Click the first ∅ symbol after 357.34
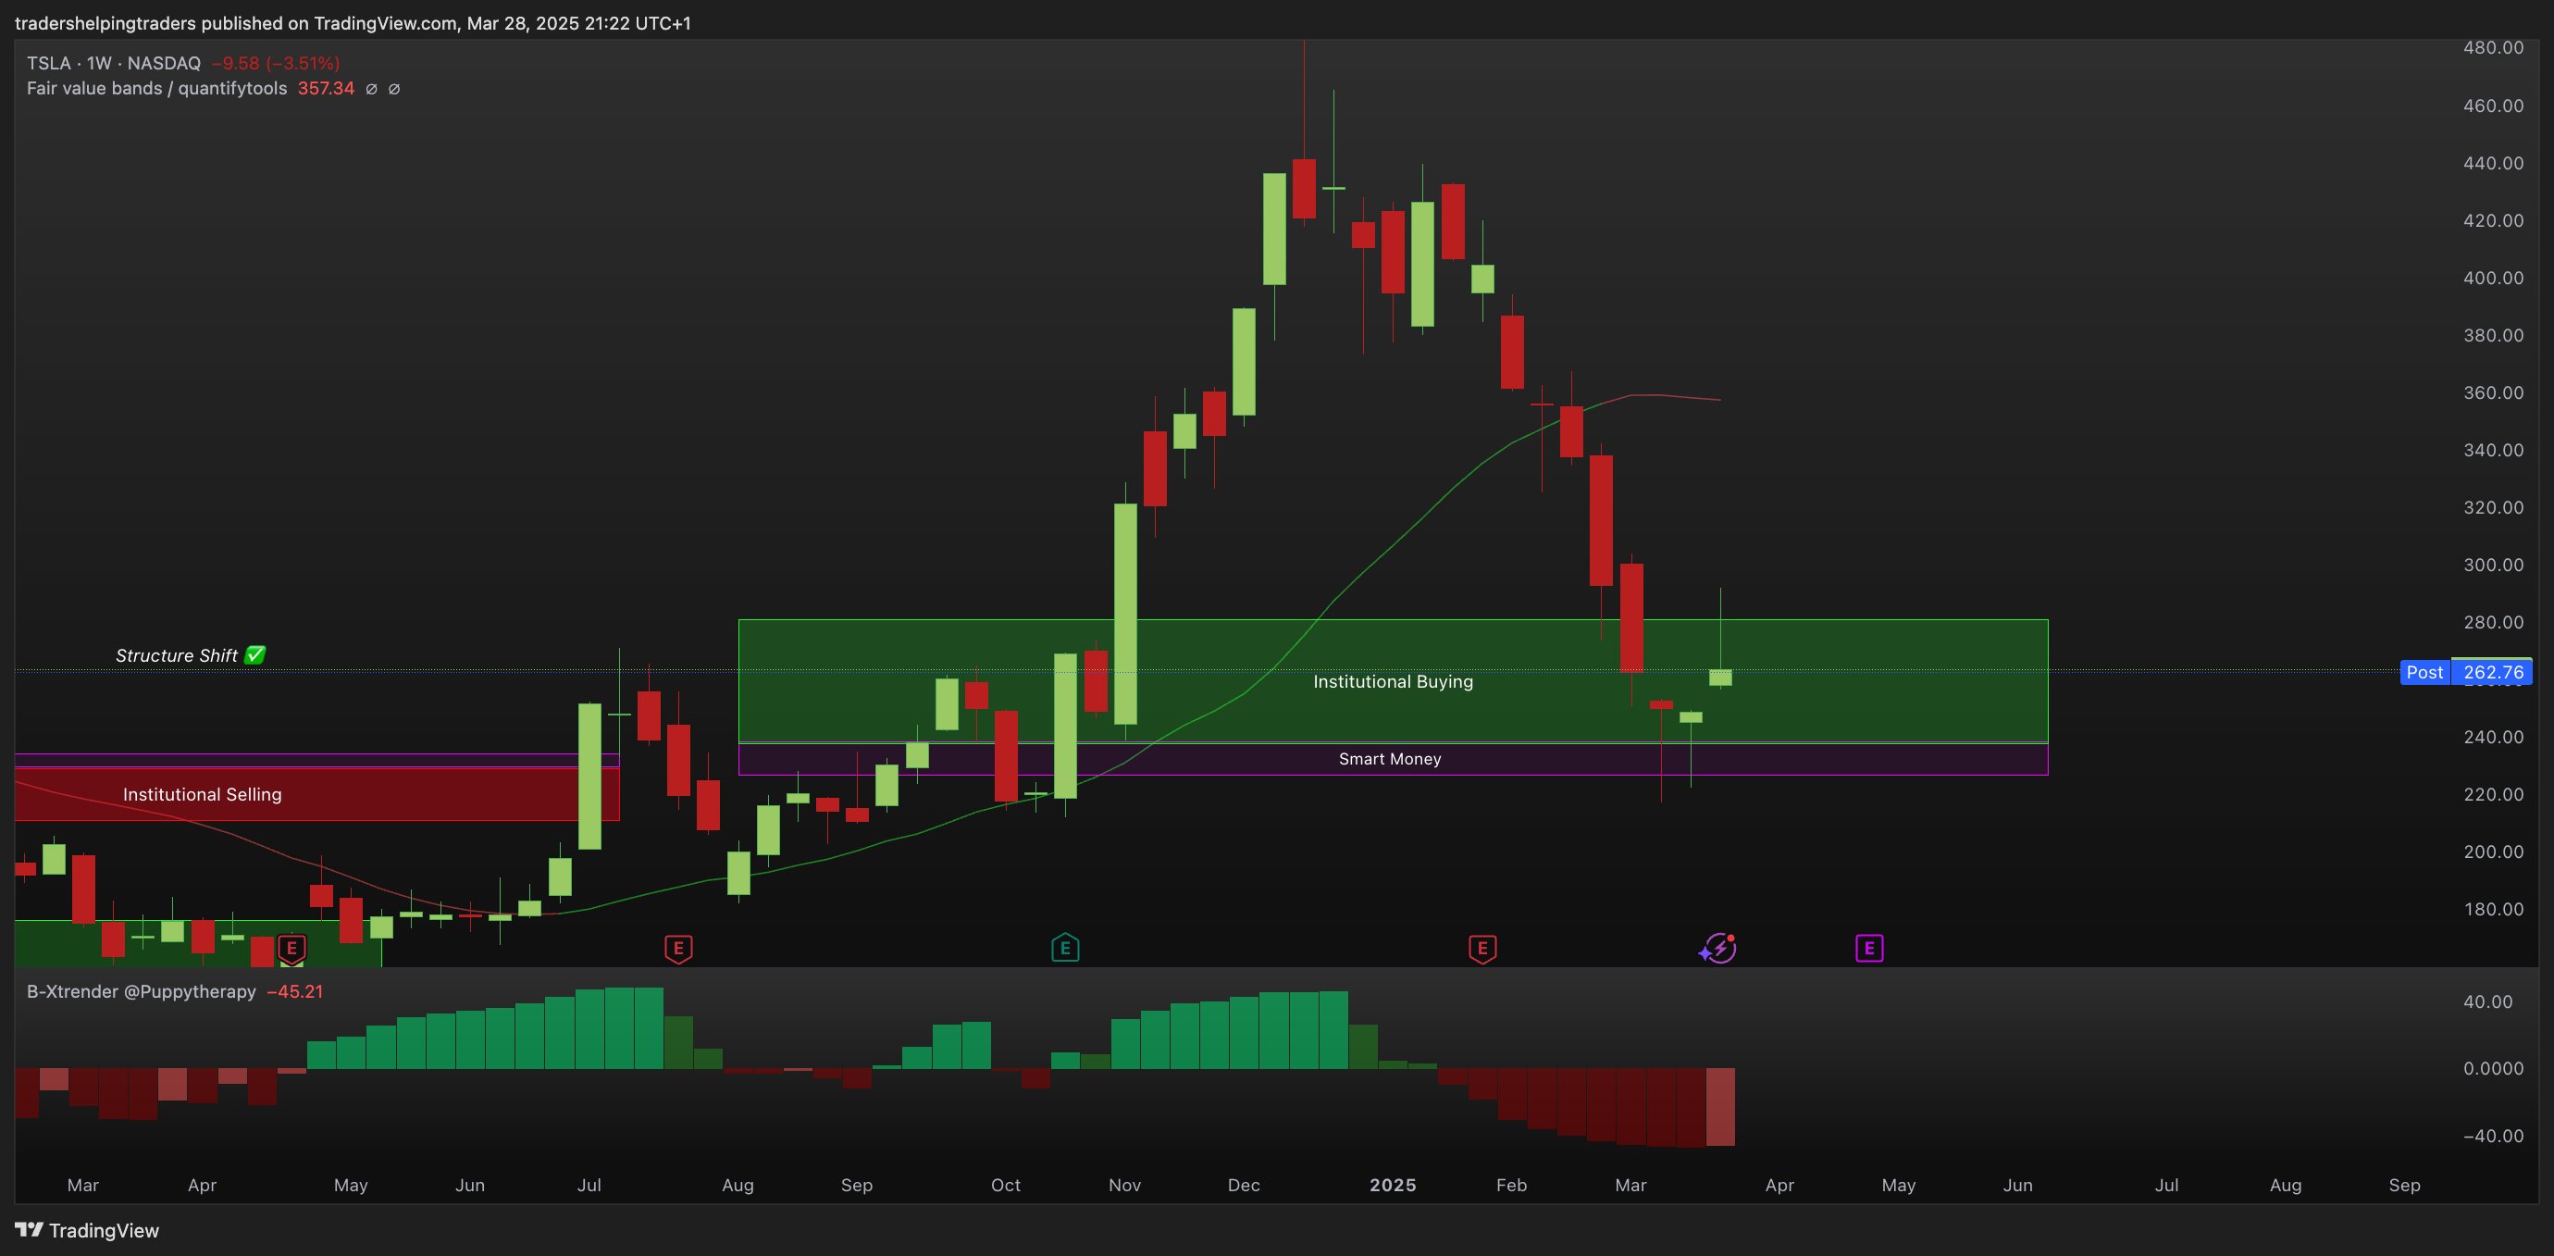The image size is (2554, 1256). tap(372, 89)
